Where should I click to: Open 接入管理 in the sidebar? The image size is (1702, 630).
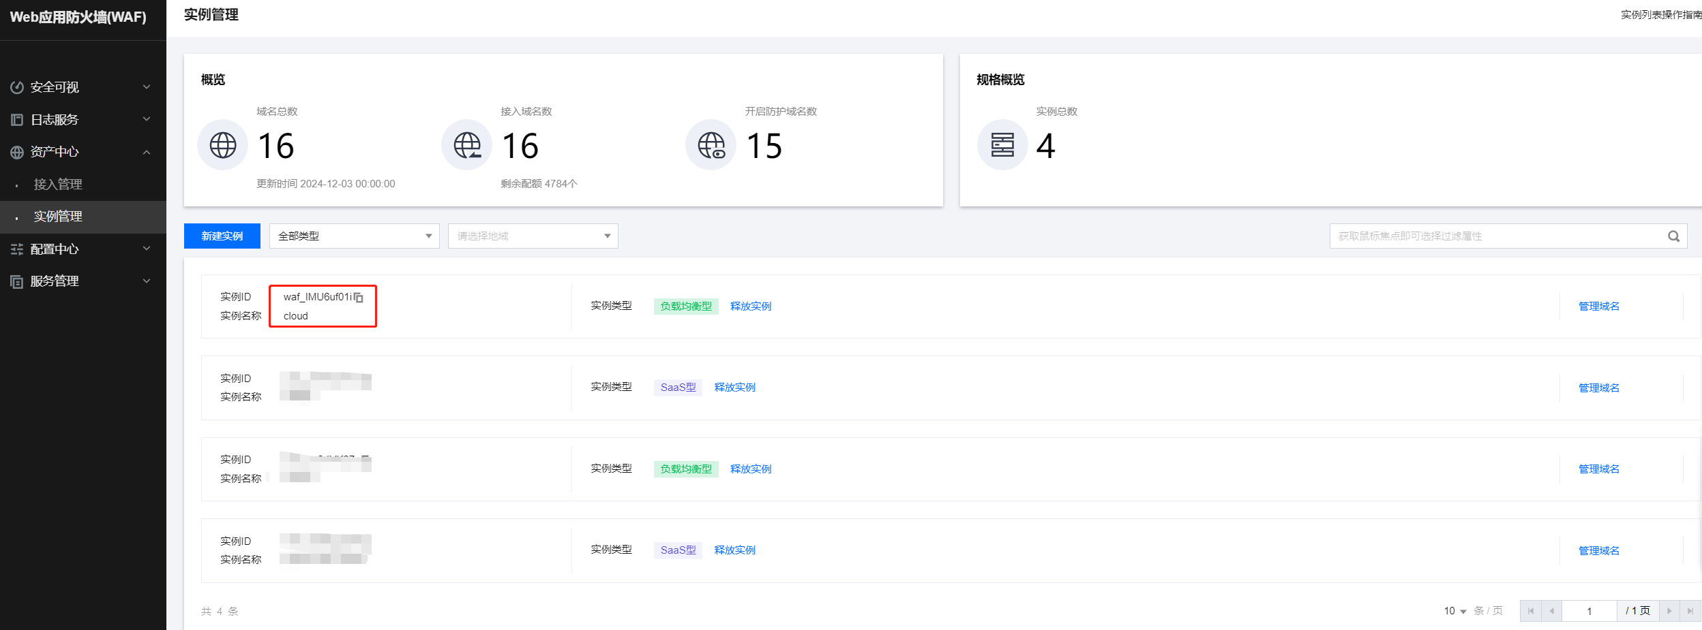click(x=58, y=185)
